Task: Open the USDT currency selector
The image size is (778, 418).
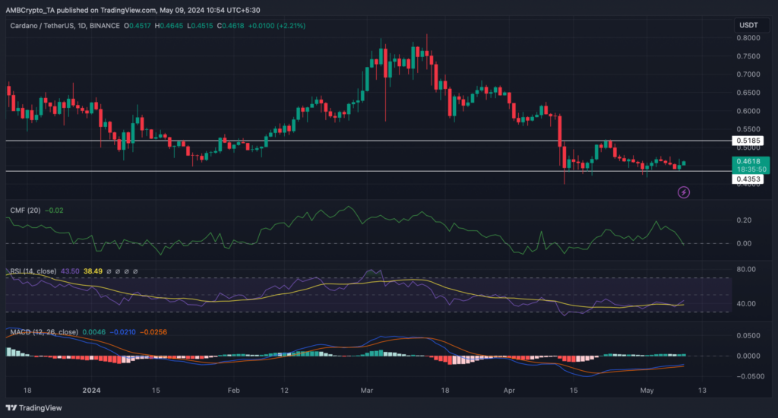Action: click(748, 25)
